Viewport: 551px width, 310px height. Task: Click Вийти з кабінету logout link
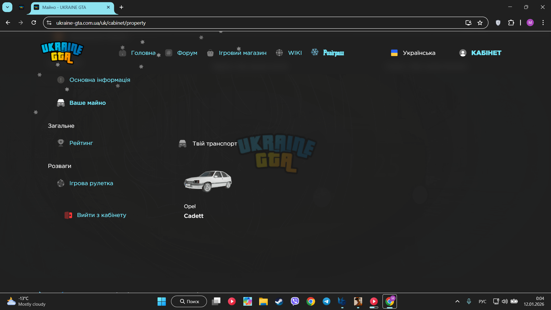coord(102,215)
